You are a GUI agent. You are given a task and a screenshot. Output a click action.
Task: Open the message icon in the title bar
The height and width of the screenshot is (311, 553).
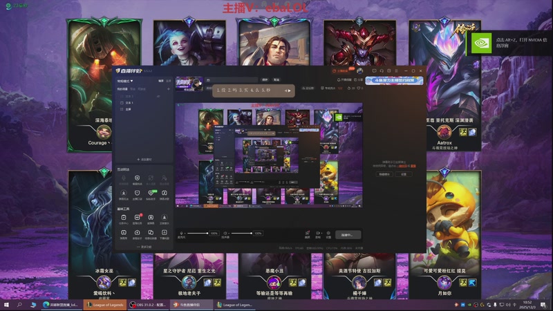pos(374,71)
